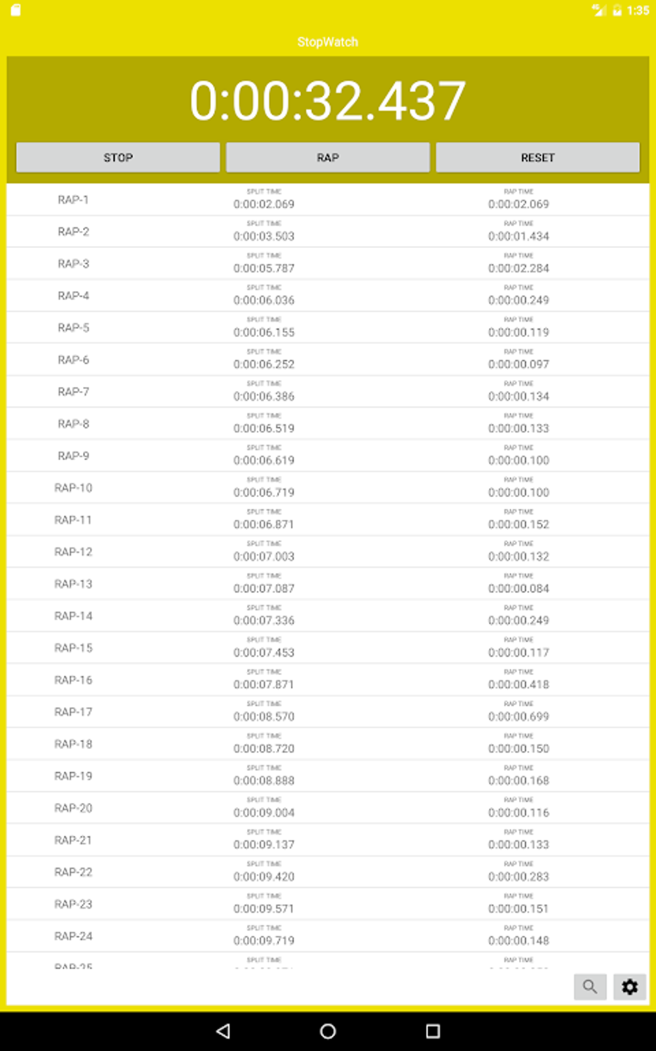
Task: Tap the StopWatch title text
Action: pyautogui.click(x=328, y=42)
